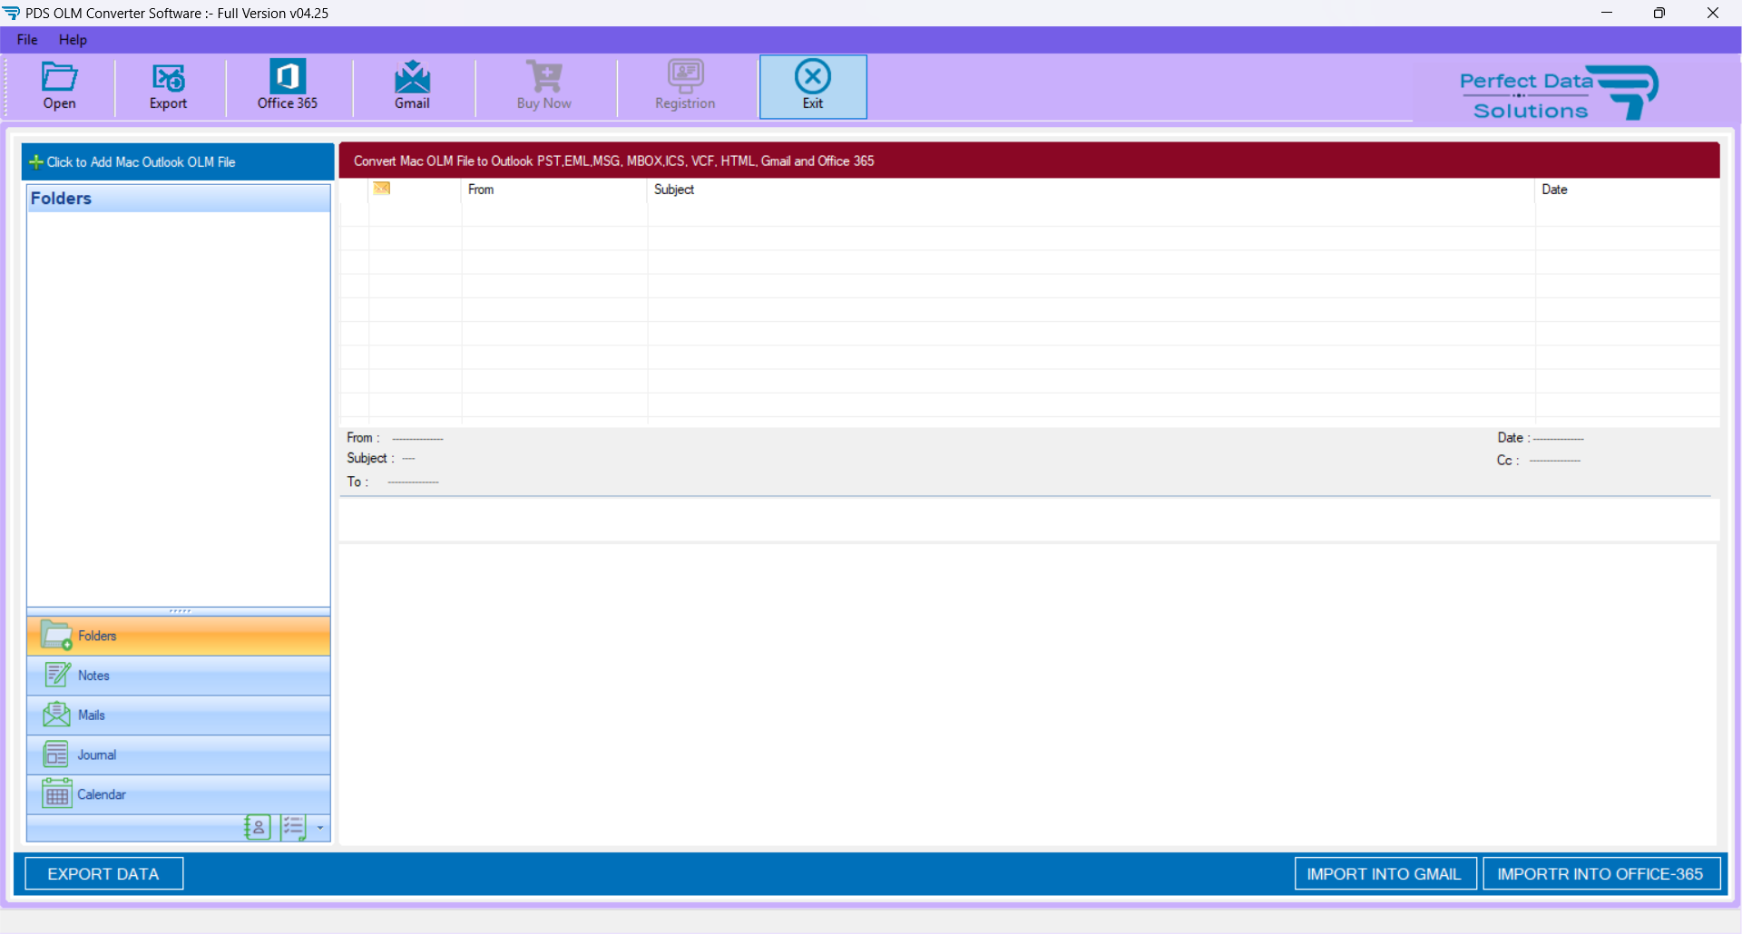The width and height of the screenshot is (1742, 934).
Task: Switch to the Journal pane tab
Action: click(x=179, y=754)
